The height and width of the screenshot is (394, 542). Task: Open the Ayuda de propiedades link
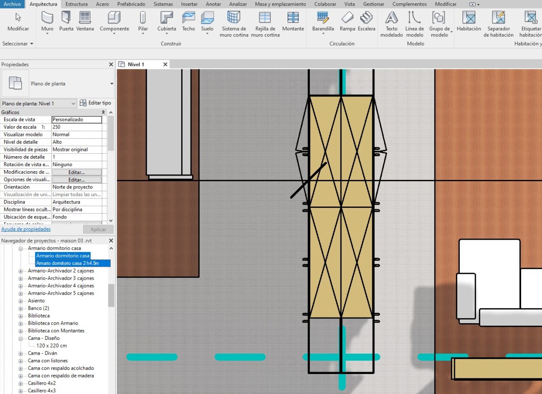click(x=26, y=229)
